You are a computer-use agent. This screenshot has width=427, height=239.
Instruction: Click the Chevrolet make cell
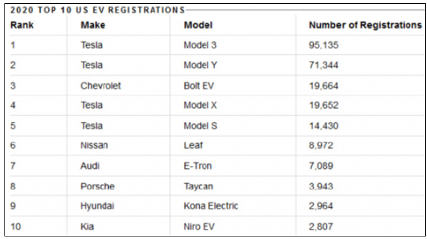101,86
